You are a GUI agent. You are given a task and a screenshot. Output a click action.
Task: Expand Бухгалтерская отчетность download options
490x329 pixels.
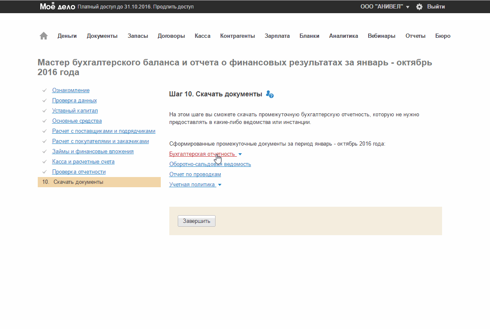click(240, 154)
